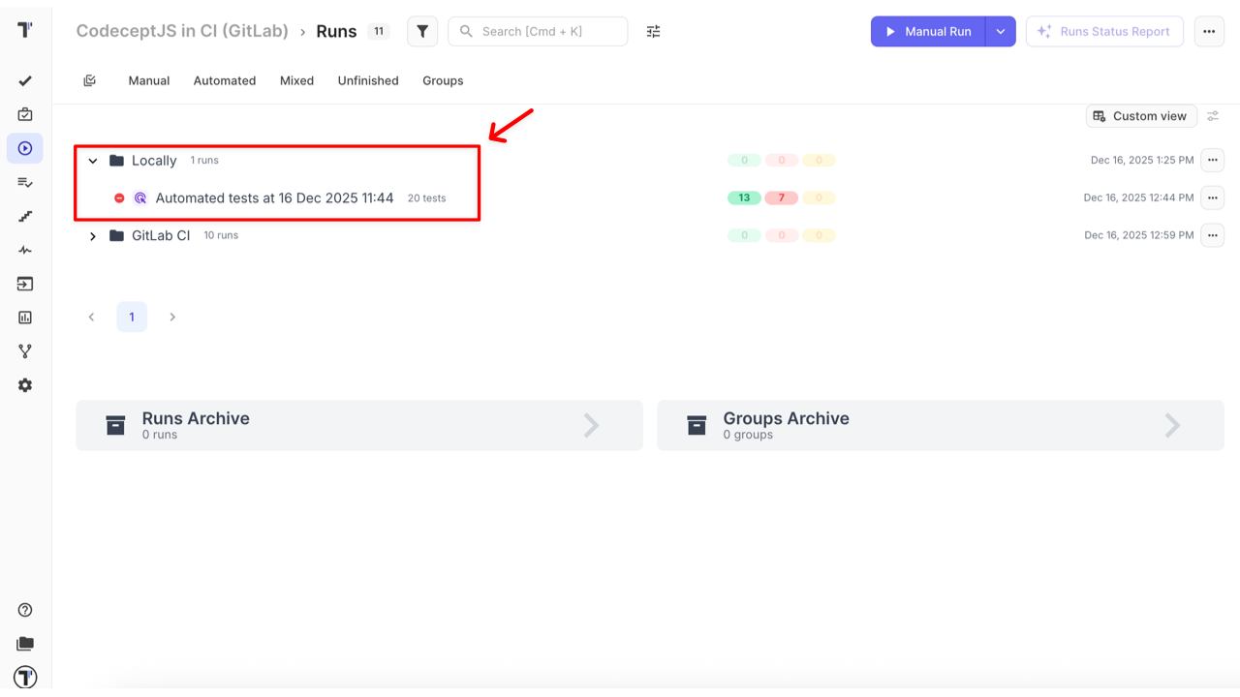Open the settings gear in sidebar

pos(25,385)
